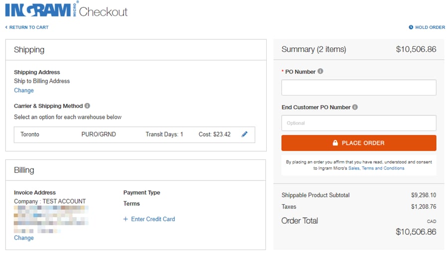
Task: Click the lock icon on Place Order
Action: point(336,143)
